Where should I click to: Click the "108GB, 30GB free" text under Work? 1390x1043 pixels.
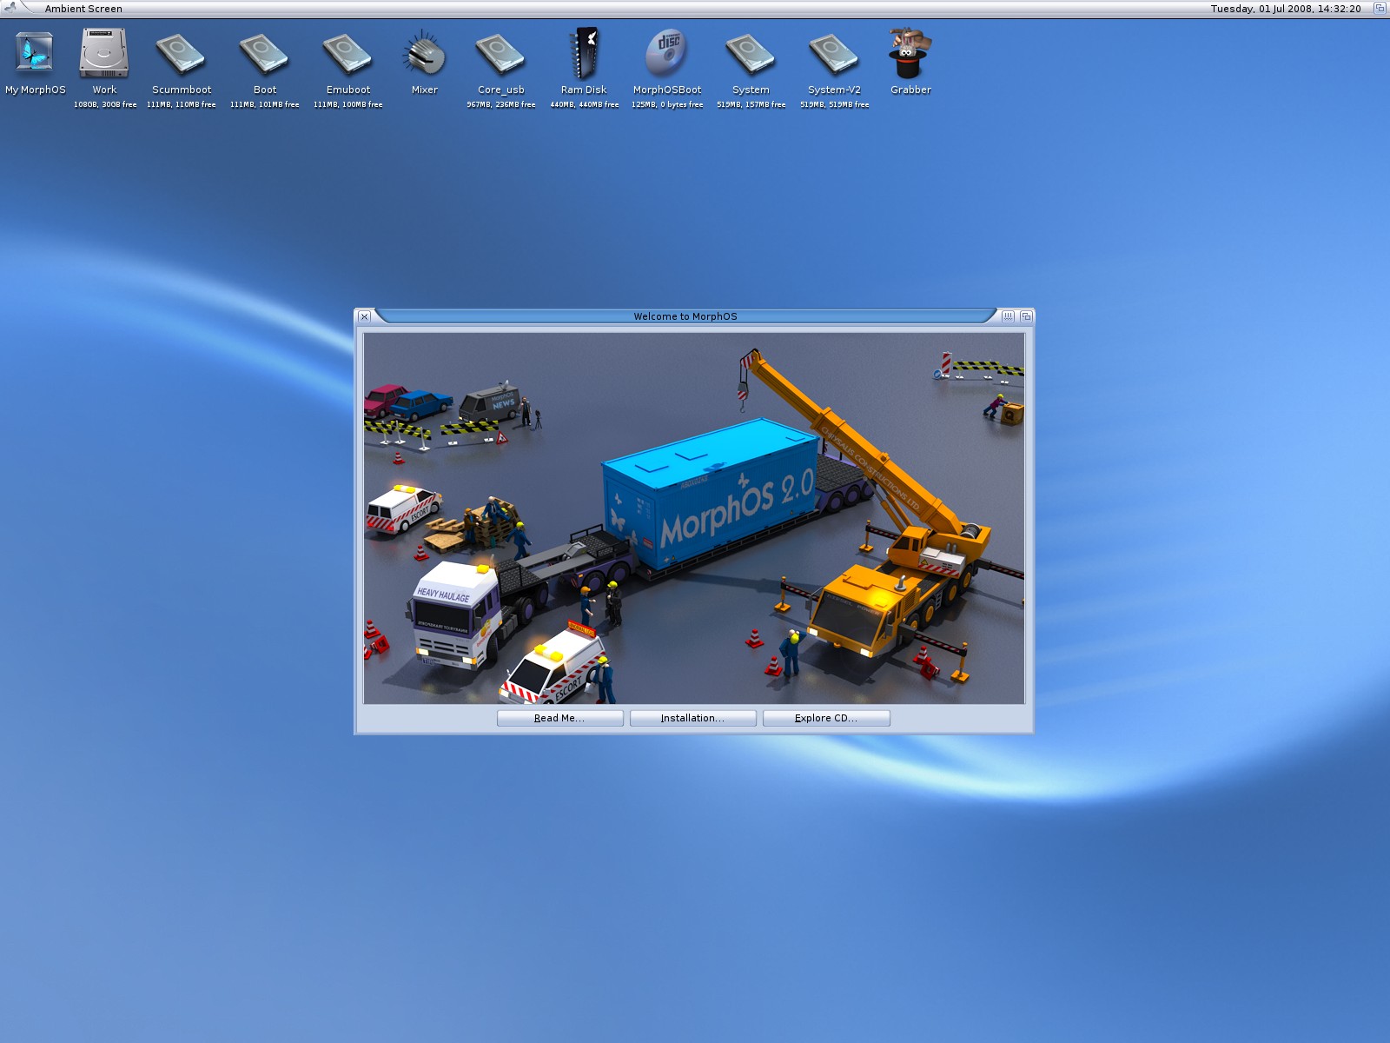[105, 104]
